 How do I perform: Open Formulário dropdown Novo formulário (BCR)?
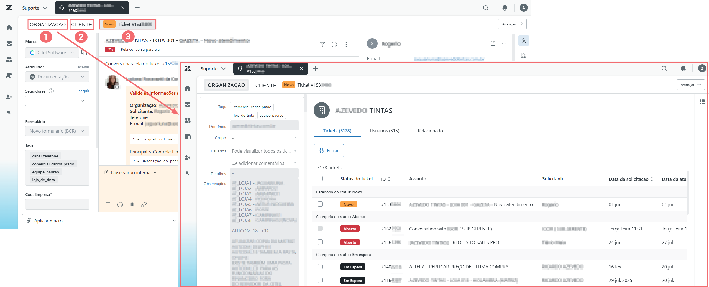(57, 131)
